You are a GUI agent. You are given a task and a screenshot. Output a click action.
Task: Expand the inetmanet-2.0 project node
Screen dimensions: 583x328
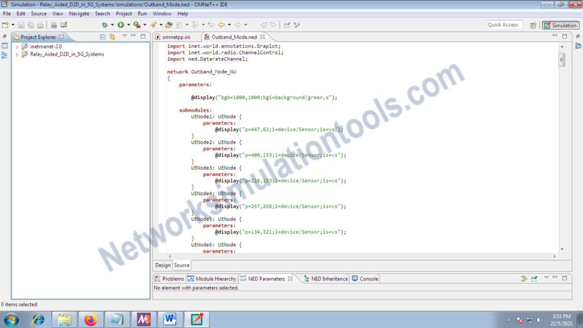pyautogui.click(x=18, y=47)
